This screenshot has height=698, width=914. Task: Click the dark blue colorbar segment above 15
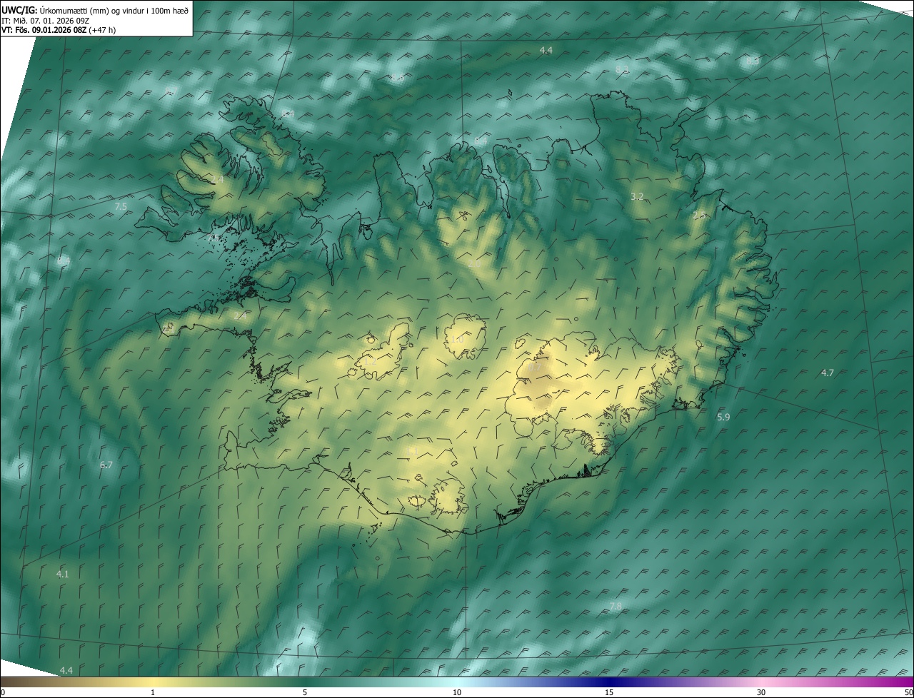click(609, 682)
